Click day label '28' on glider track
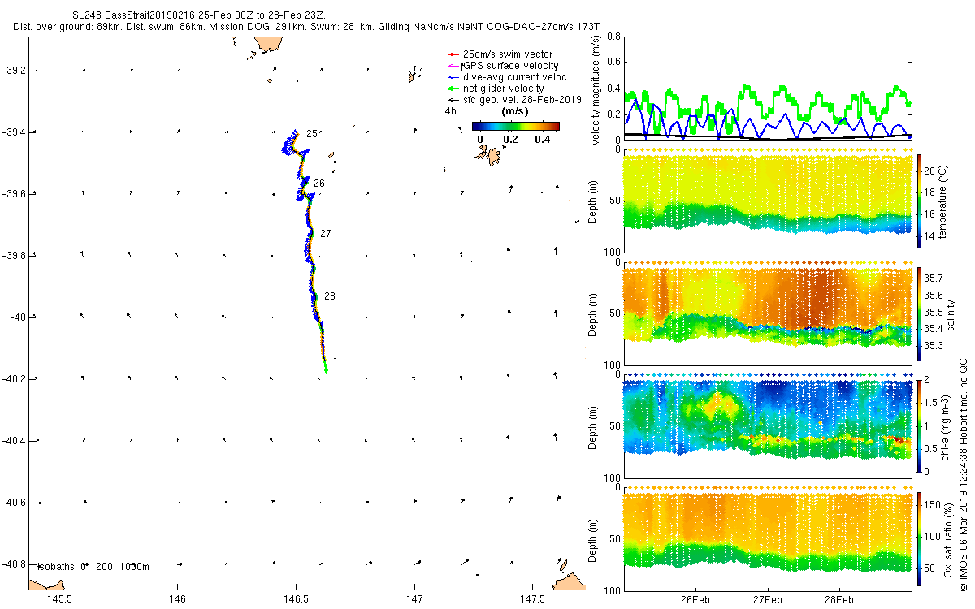Screen dimensions: 975x609 click(x=330, y=296)
